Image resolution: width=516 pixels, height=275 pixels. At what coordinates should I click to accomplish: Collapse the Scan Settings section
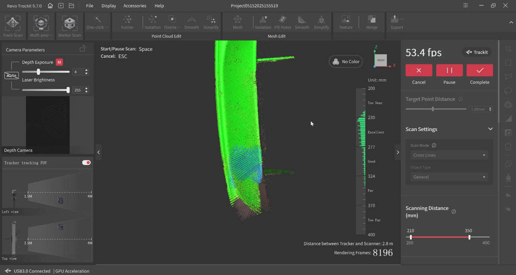click(x=490, y=129)
